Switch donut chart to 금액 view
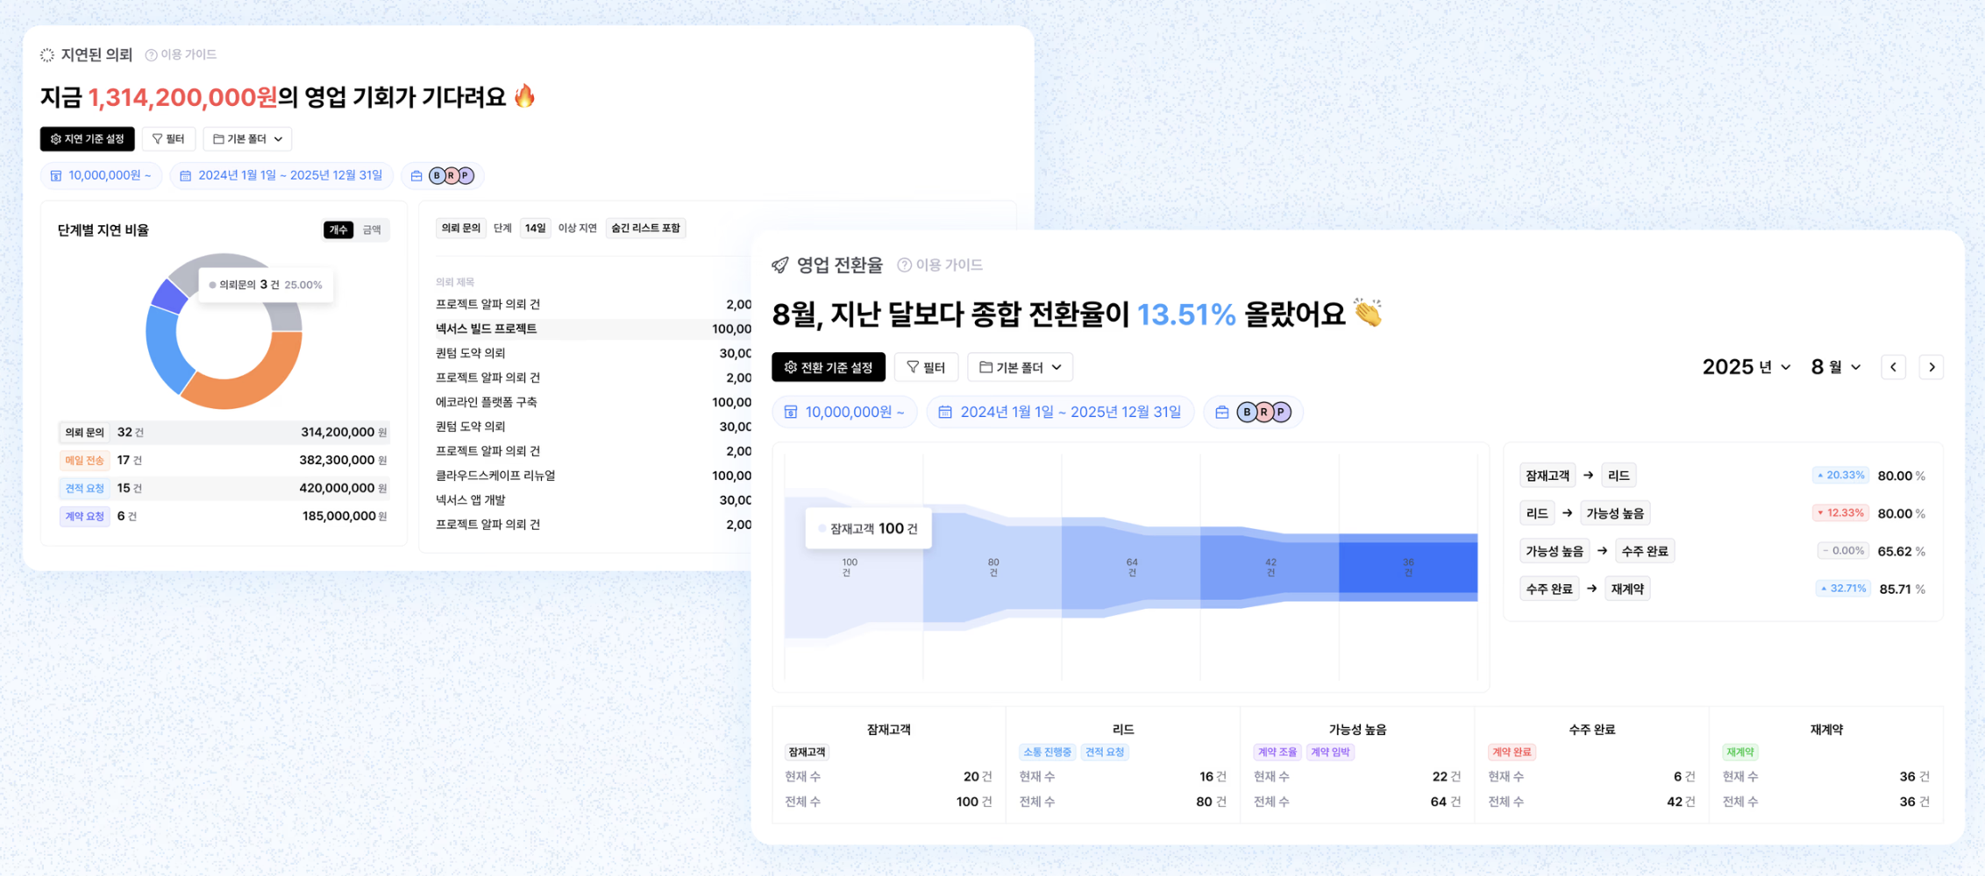This screenshot has width=1985, height=876. coord(372,230)
